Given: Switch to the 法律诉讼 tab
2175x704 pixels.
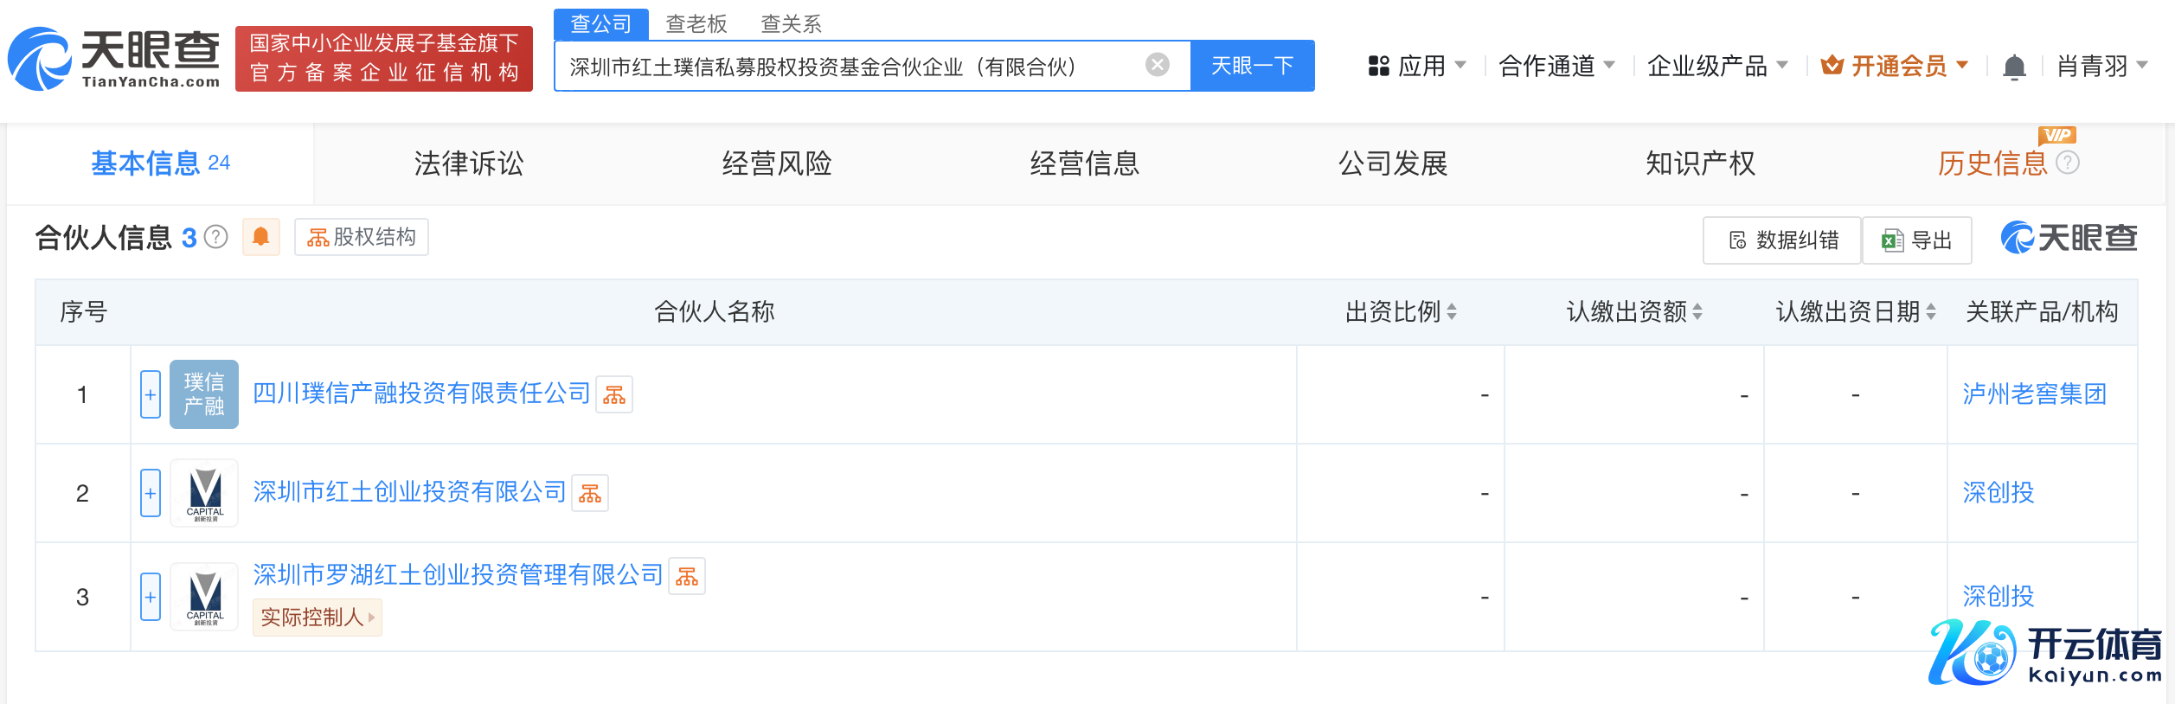Looking at the screenshot, I should [x=469, y=163].
